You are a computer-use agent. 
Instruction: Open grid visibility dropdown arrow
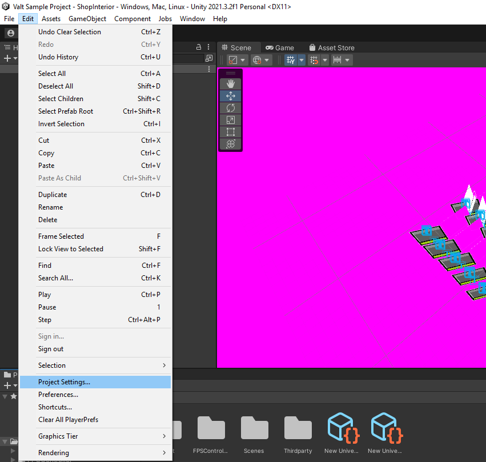[302, 60]
